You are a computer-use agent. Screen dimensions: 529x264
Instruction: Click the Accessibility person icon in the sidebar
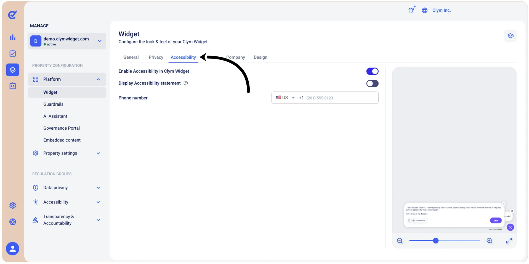36,202
